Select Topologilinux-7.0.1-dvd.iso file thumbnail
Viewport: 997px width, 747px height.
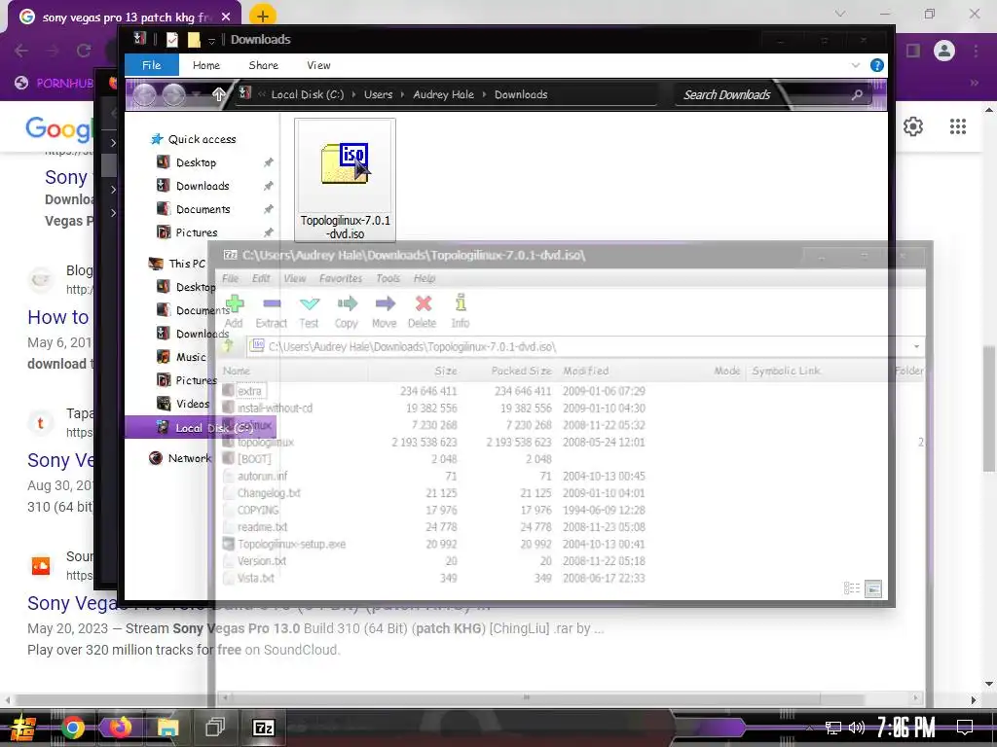[345, 180]
